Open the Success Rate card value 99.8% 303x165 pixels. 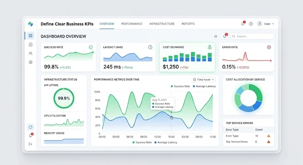(51, 67)
